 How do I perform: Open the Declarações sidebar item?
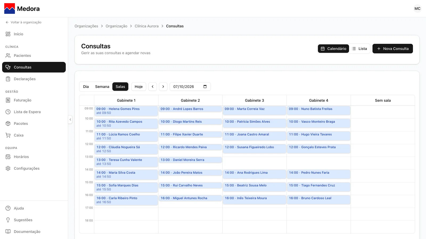pos(34,79)
